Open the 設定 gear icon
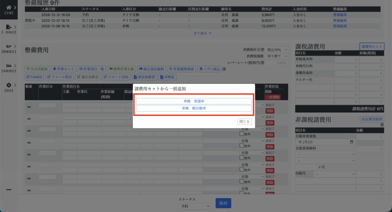The image size is (392, 212). (8, 85)
